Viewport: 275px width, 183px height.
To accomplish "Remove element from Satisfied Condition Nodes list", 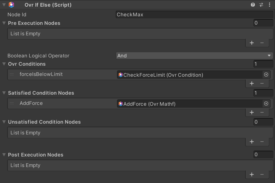I will [262, 112].
